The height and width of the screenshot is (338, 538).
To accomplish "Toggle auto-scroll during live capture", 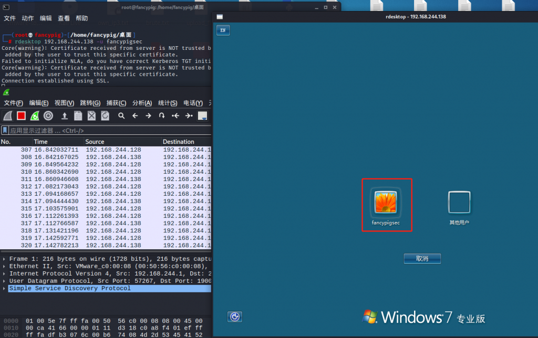I will [x=202, y=116].
